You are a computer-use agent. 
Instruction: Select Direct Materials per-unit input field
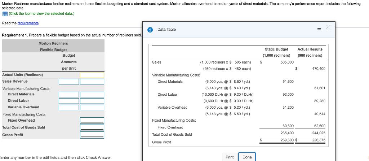(x=69, y=95)
